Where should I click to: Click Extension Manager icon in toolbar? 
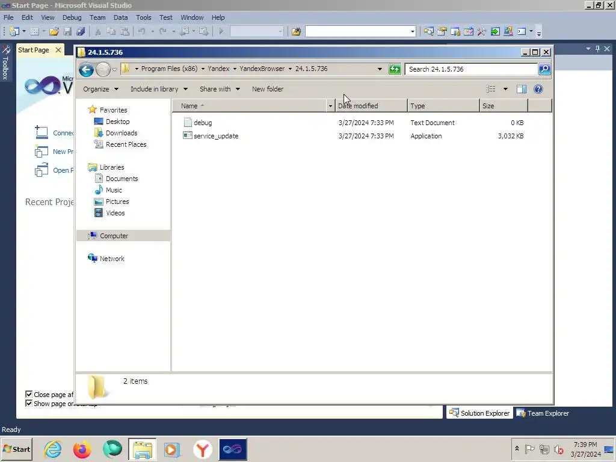[x=508, y=31]
